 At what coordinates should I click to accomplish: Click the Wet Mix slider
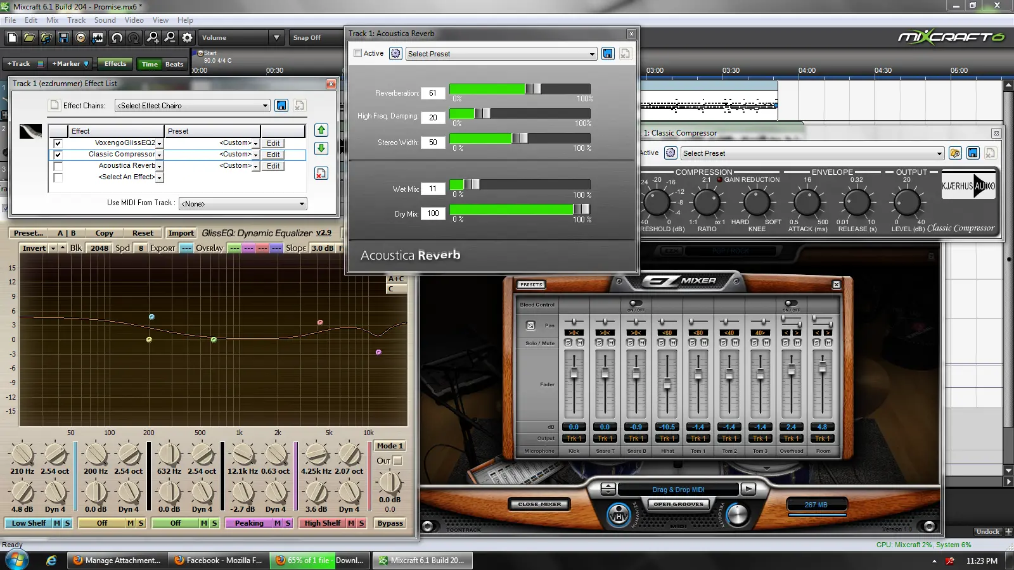pyautogui.click(x=520, y=184)
